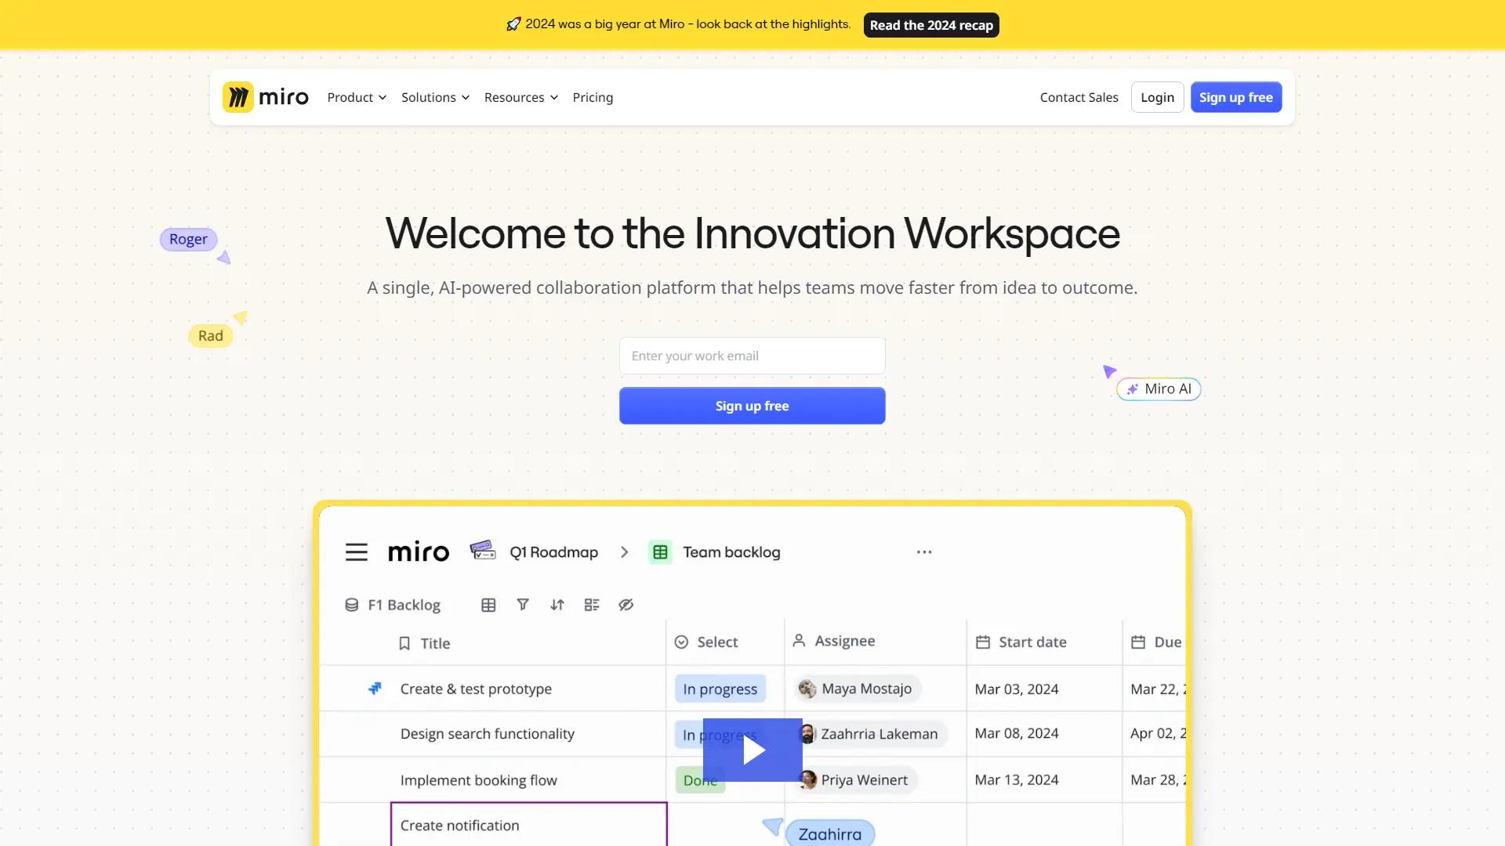Click the Miro logo in the navigation bar

pyautogui.click(x=265, y=96)
